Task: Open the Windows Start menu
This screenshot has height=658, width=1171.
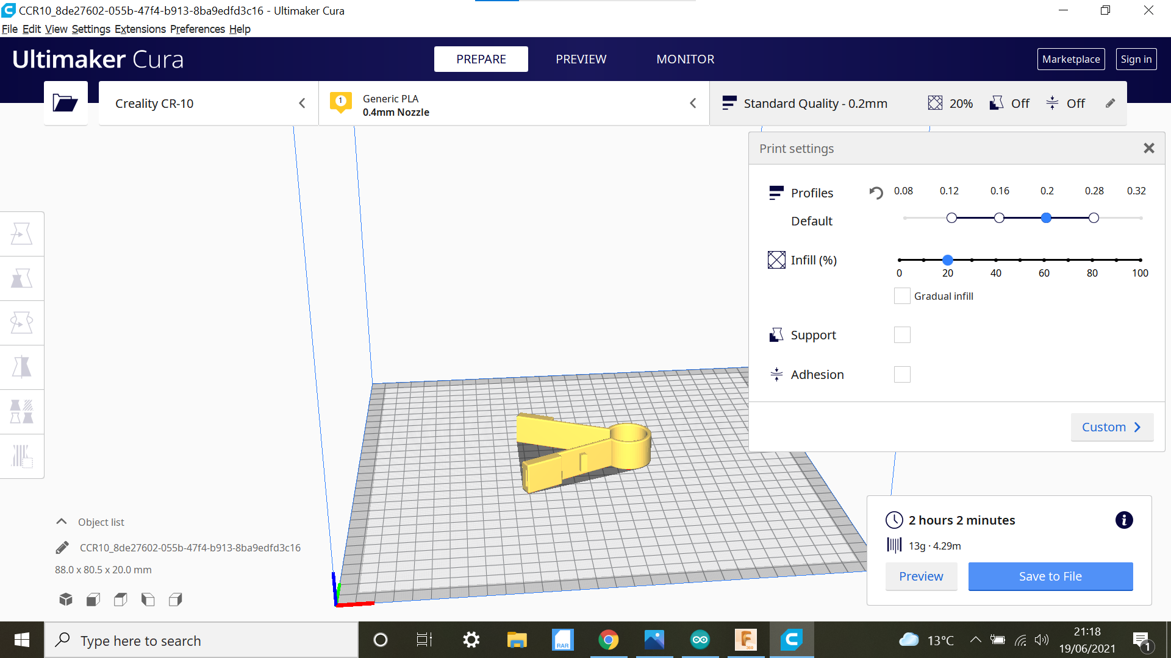Action: (22, 640)
